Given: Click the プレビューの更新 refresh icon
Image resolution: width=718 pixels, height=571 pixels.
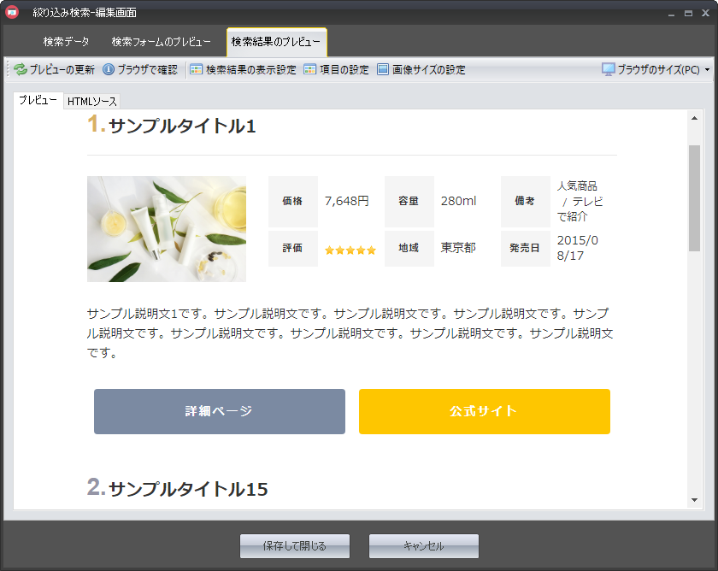Looking at the screenshot, I should (21, 70).
